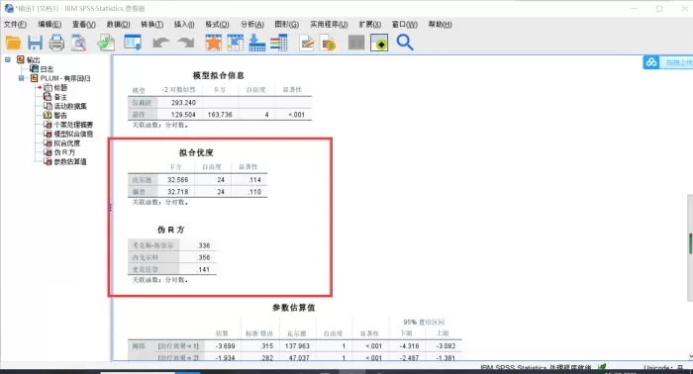This screenshot has height=374, width=693.
Task: Select 伪 R 方 in outline tree
Action: [64, 152]
